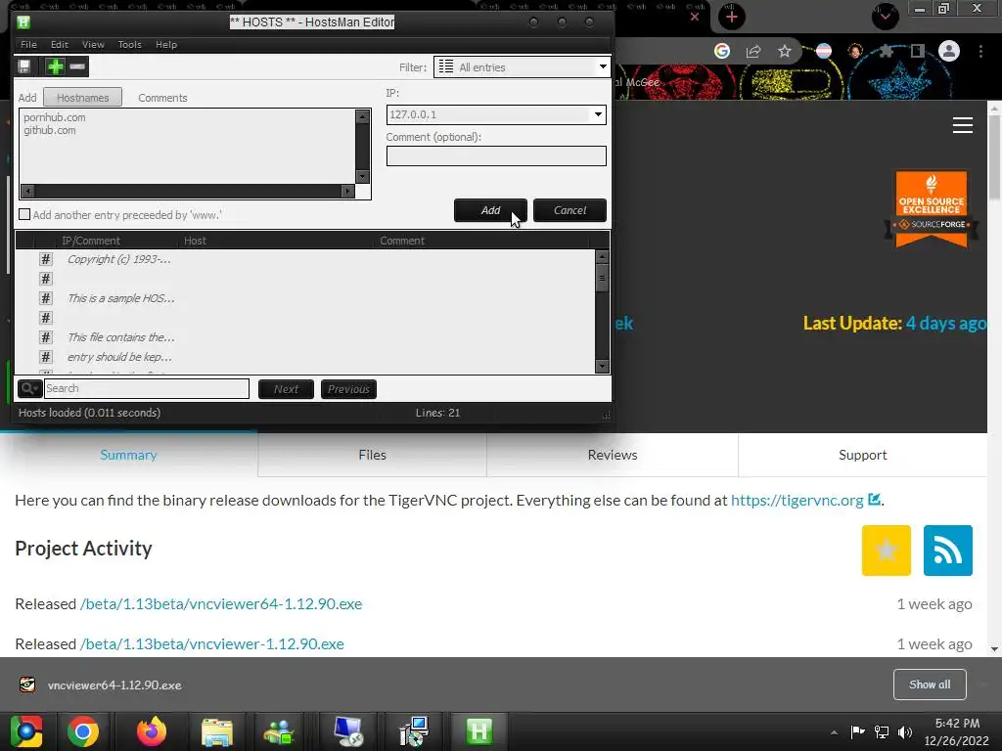
Task: Click the Add button to add hostnames
Action: [490, 210]
